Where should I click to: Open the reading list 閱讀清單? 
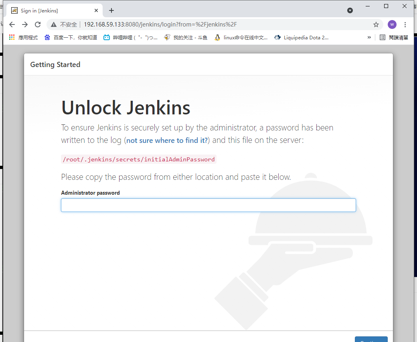click(x=394, y=37)
